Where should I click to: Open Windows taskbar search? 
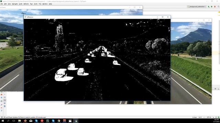coord(8,121)
